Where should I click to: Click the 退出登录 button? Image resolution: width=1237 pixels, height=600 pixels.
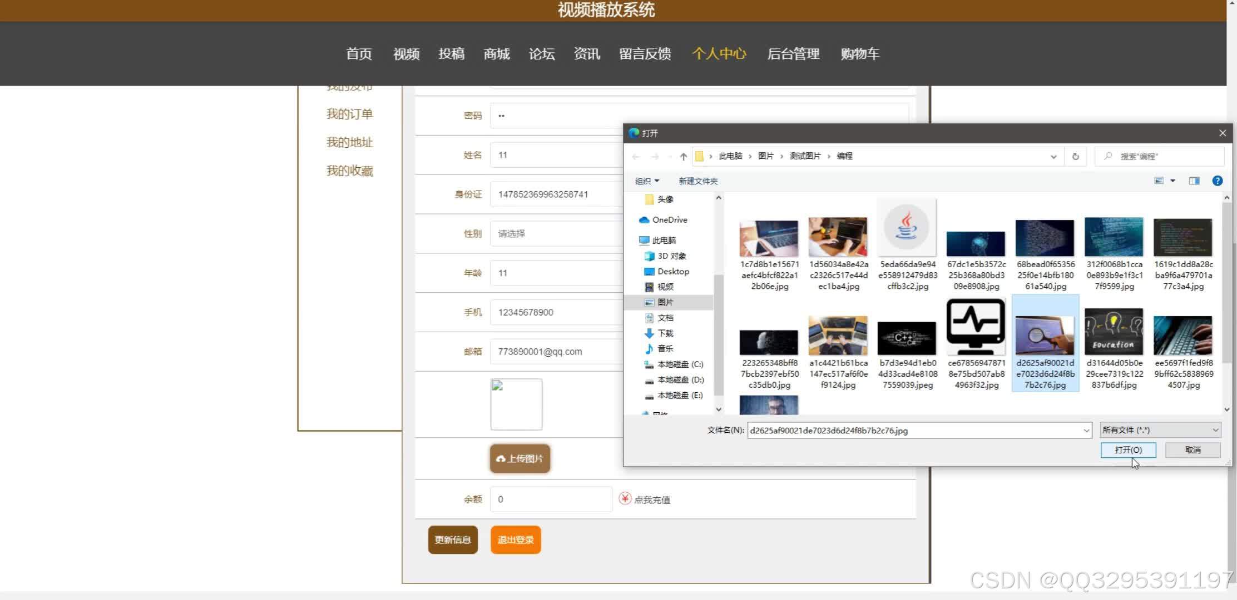[516, 540]
